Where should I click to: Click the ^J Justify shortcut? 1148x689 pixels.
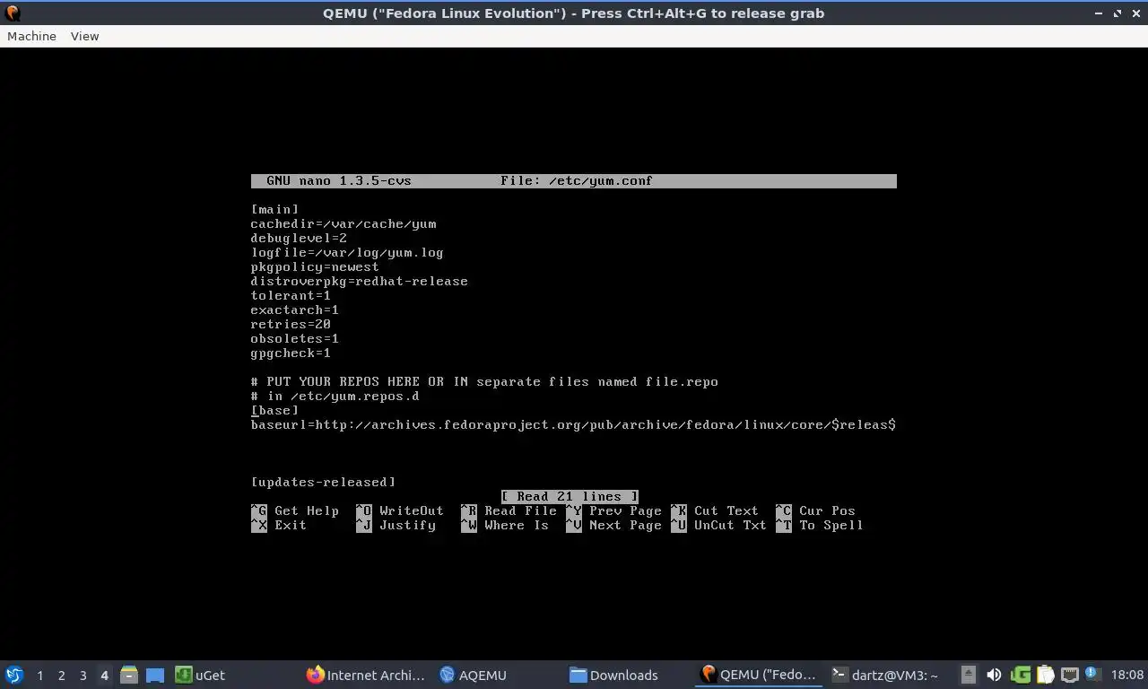tap(396, 525)
